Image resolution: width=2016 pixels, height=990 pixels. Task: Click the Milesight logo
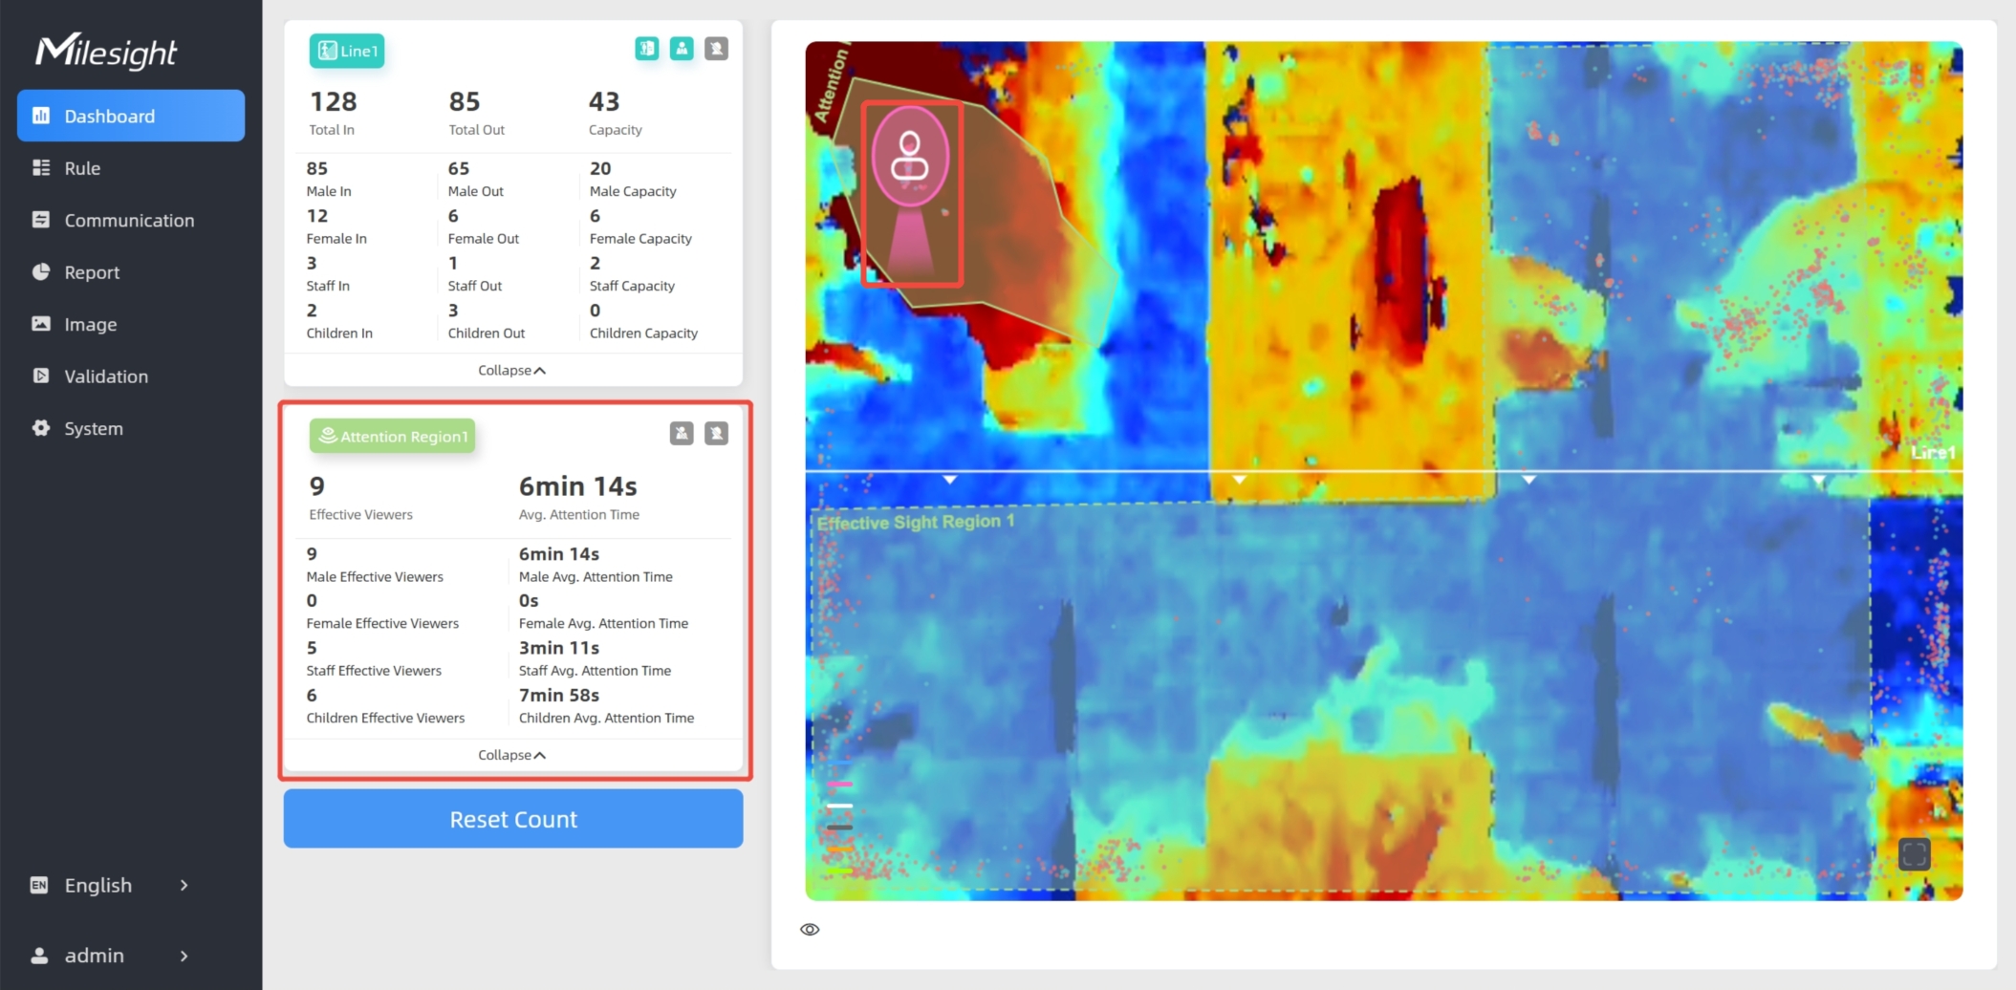(106, 52)
